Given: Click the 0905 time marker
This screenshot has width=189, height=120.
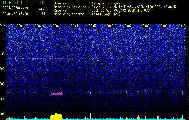Looking at the screenshot, I should [x=92, y=26].
